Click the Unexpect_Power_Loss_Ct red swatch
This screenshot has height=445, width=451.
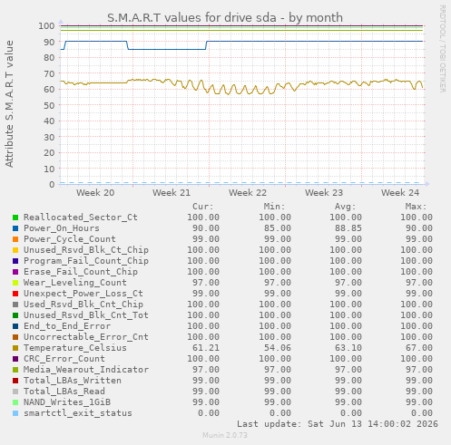coord(15,294)
